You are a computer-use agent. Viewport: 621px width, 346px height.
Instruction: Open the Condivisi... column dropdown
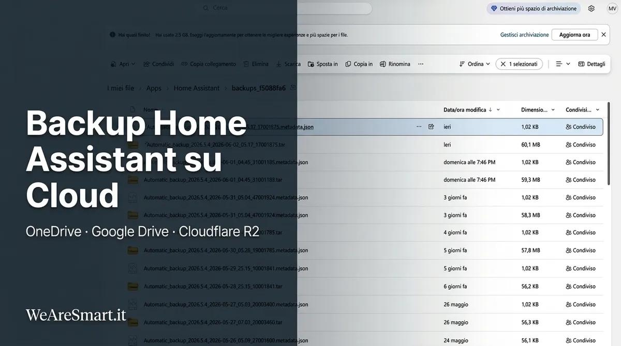(598, 109)
